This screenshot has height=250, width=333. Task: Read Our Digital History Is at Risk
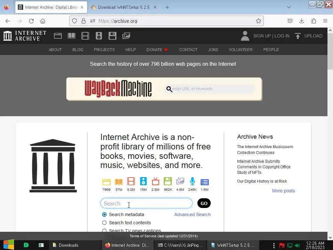pyautogui.click(x=262, y=181)
